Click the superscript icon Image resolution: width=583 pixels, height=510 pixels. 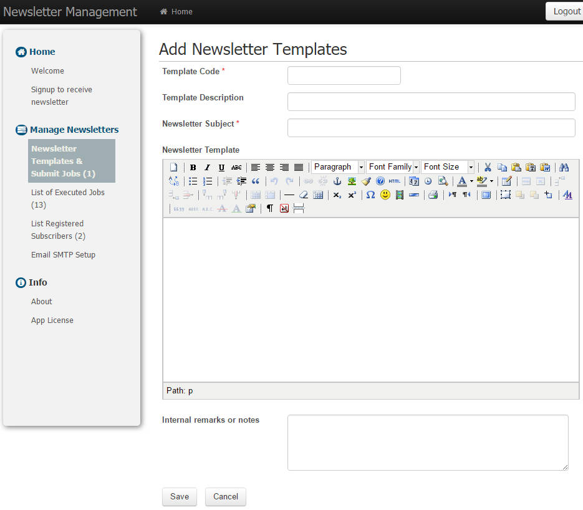(x=352, y=195)
